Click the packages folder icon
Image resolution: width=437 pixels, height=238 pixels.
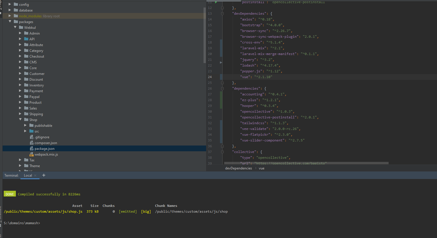(16, 22)
